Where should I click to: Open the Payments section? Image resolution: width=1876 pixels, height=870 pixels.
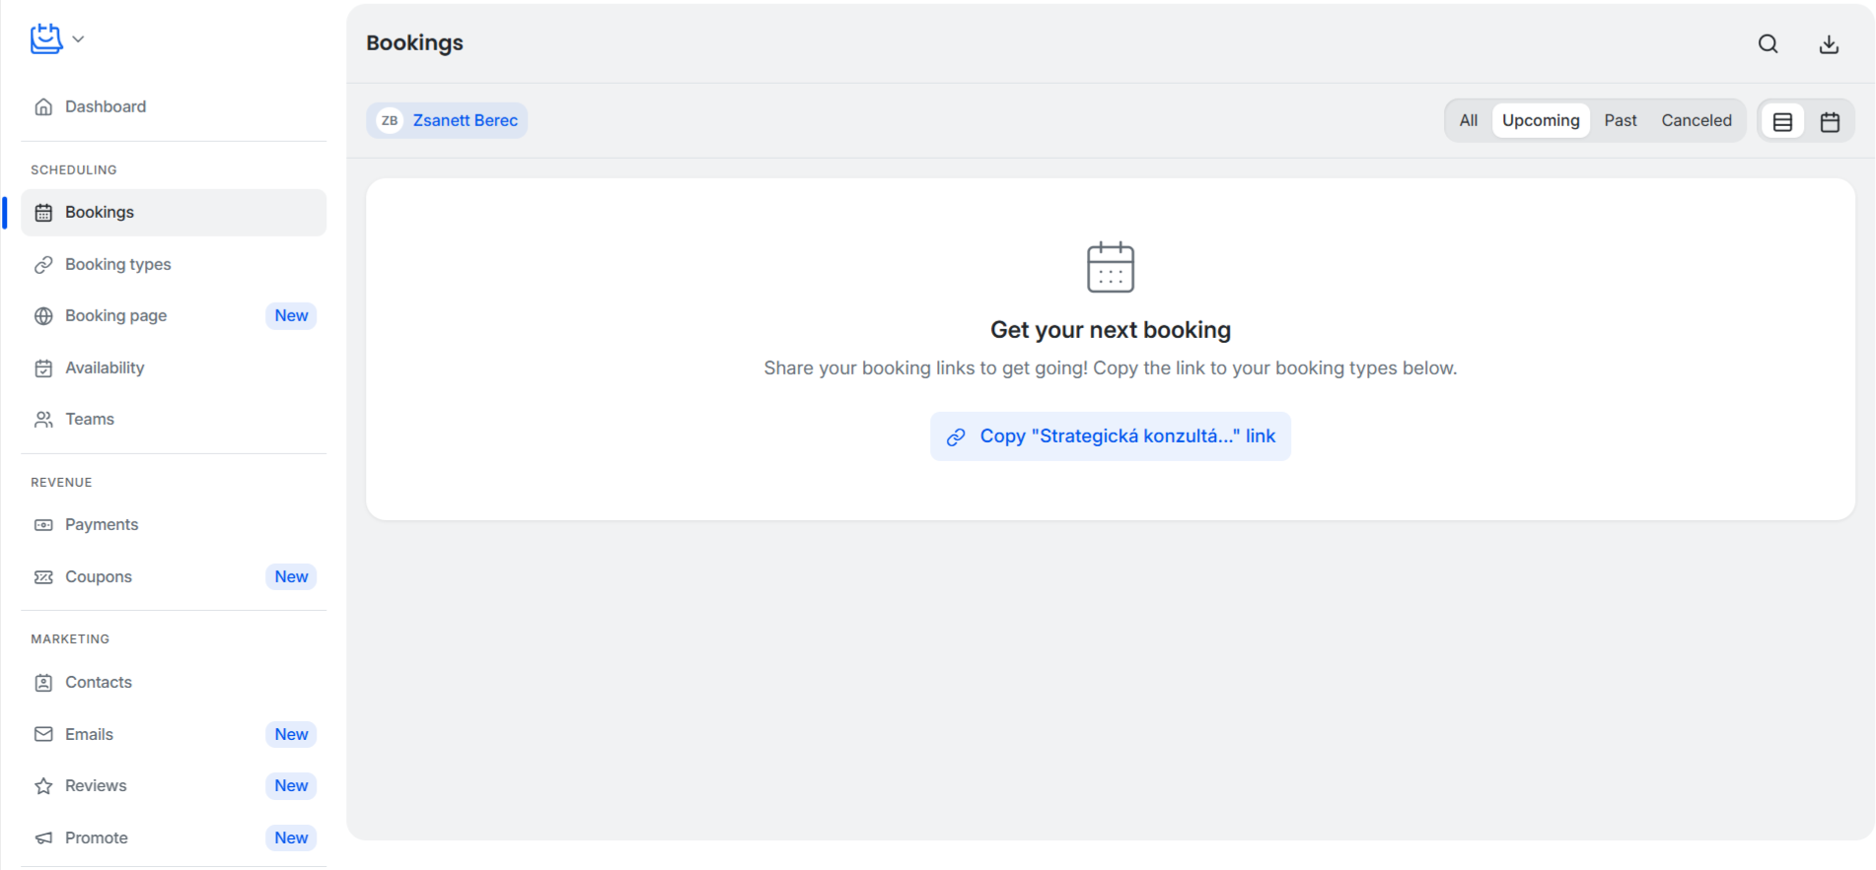click(102, 524)
